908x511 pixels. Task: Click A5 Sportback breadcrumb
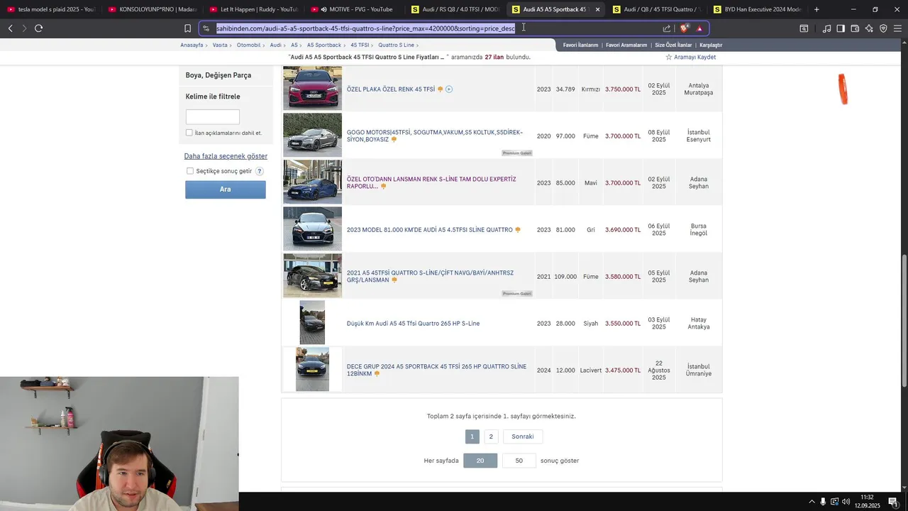point(323,45)
